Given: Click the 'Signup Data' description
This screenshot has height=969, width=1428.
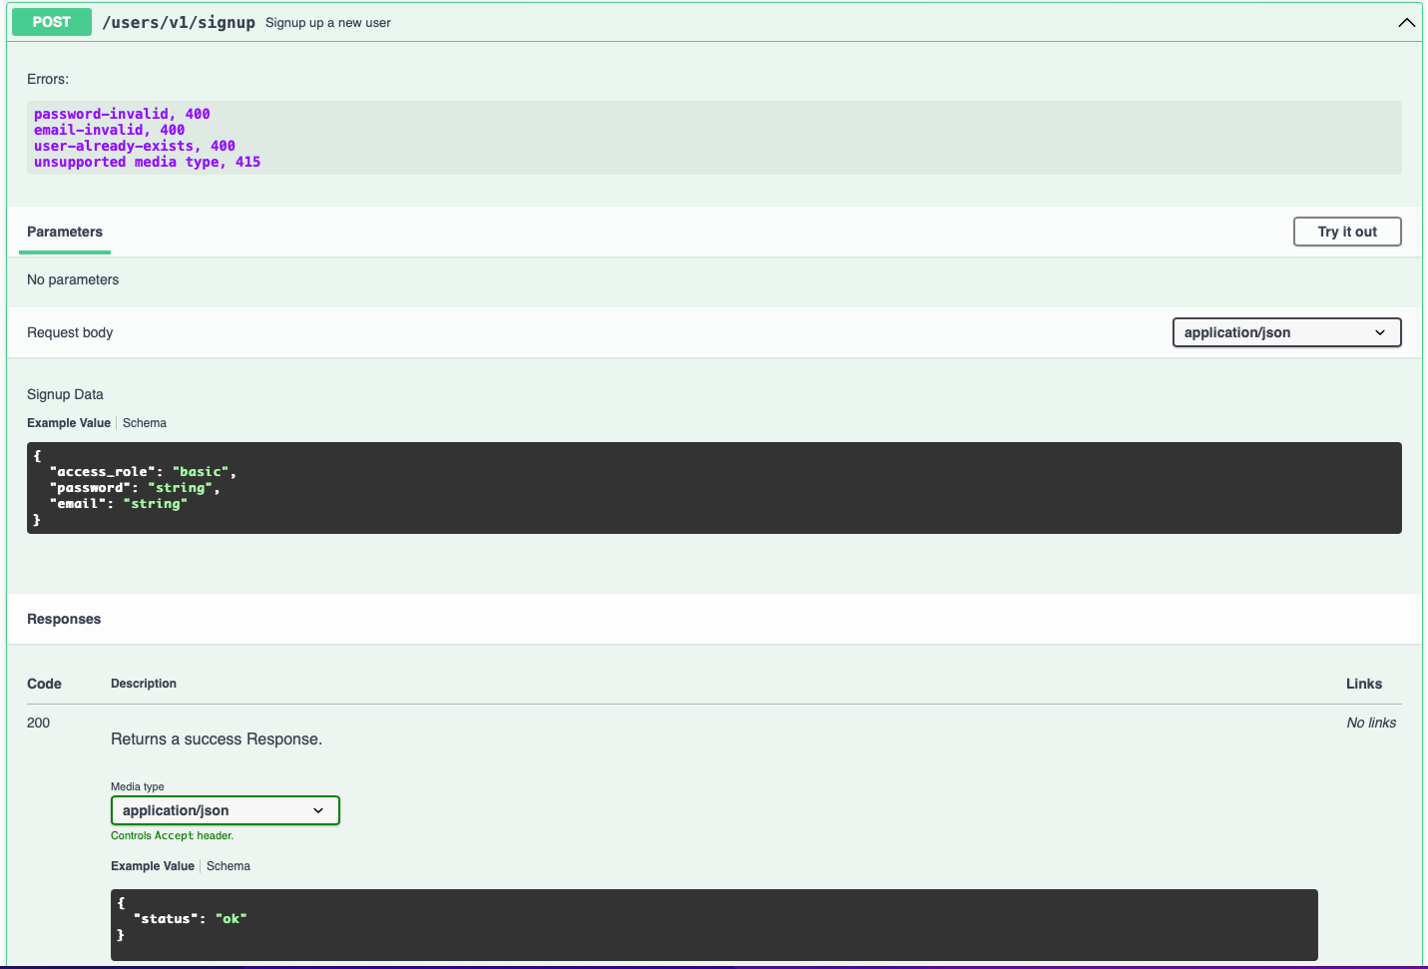Looking at the screenshot, I should click(65, 394).
